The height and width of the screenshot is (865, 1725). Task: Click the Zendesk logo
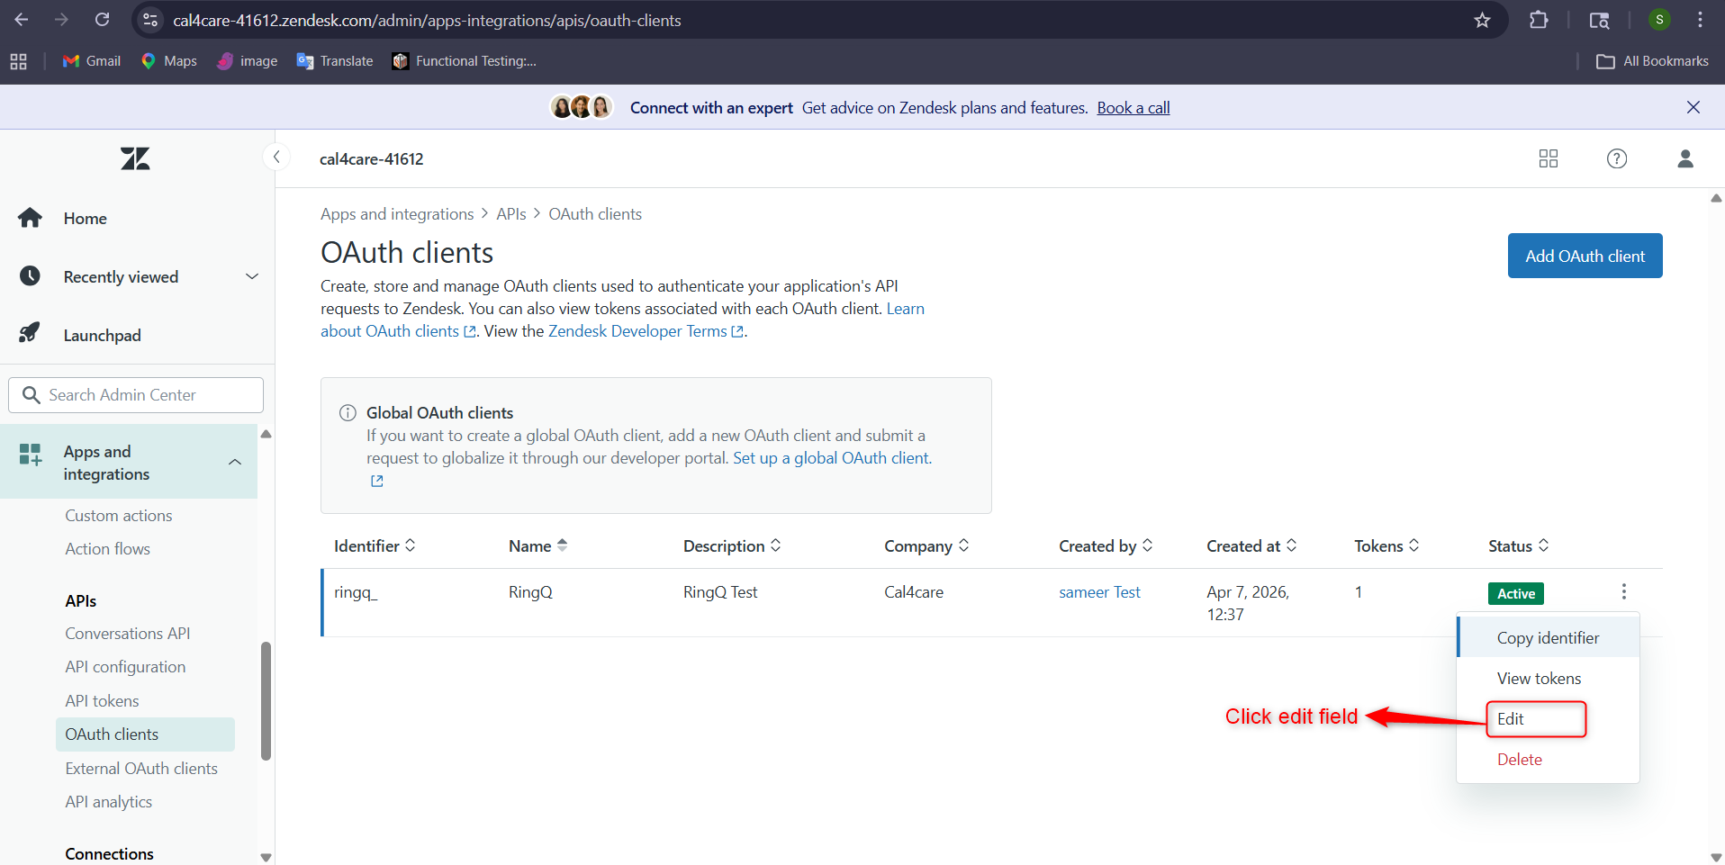[135, 159]
